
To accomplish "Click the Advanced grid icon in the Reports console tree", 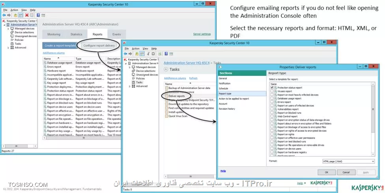I will [x=12, y=48].
